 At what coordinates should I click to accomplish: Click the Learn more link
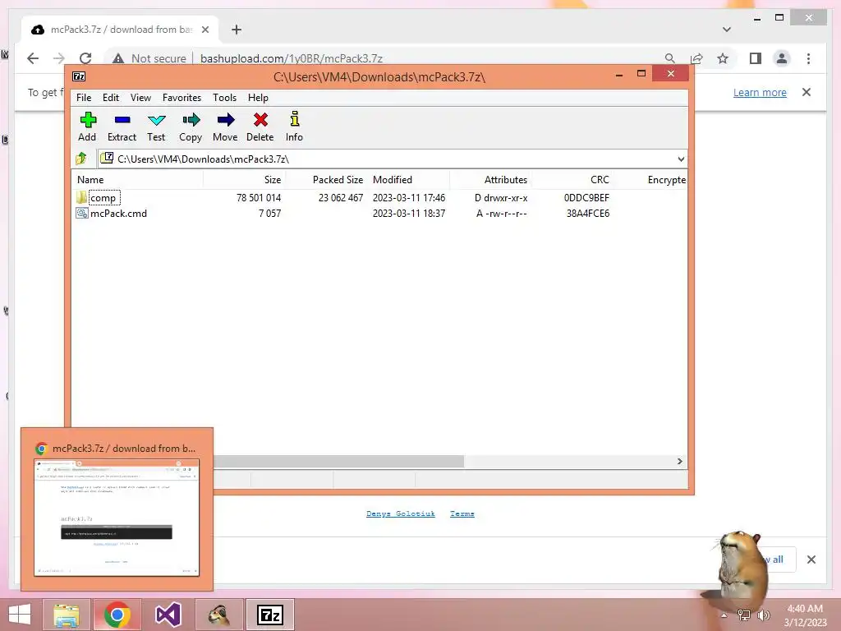point(760,92)
